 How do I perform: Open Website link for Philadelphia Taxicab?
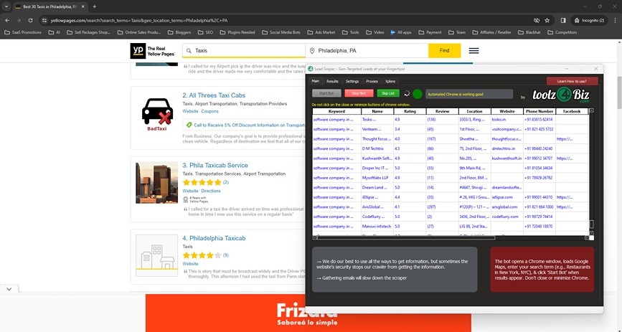[x=190, y=264]
